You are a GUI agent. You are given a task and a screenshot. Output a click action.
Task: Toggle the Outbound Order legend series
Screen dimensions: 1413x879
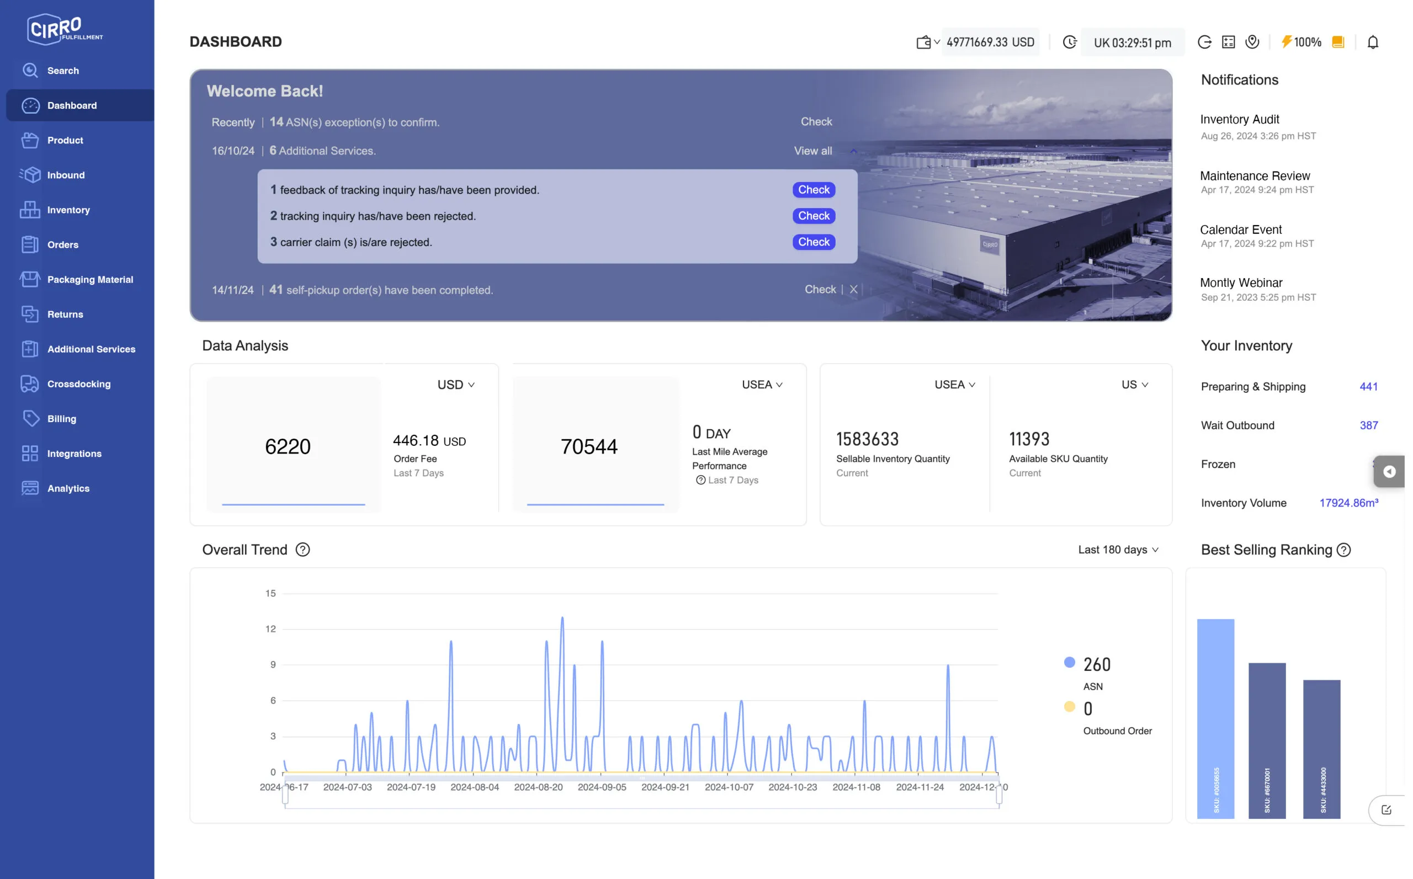(x=1069, y=707)
